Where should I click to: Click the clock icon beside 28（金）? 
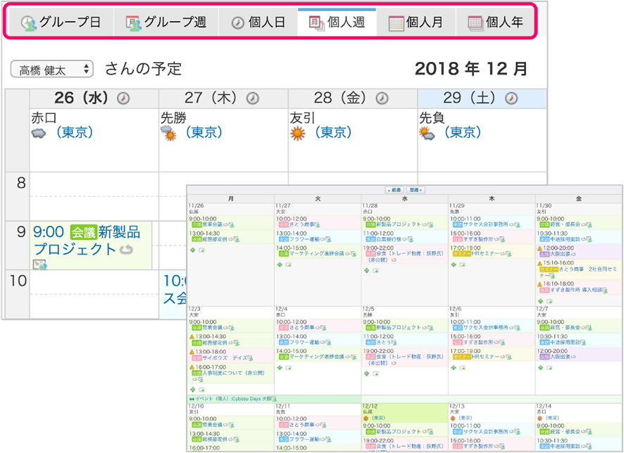[x=382, y=98]
